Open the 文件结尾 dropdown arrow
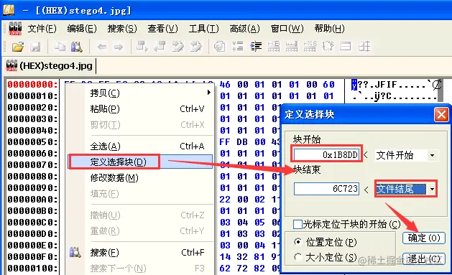452x275 pixels. tap(432, 189)
